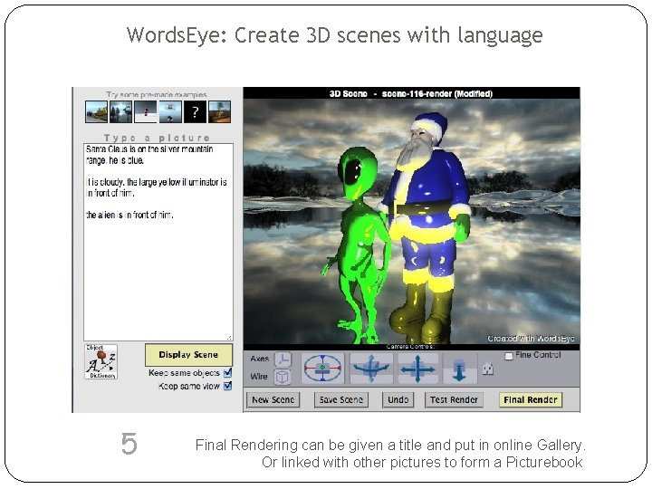Enable the Fine Control checkbox
This screenshot has height=489, width=652.
(509, 356)
